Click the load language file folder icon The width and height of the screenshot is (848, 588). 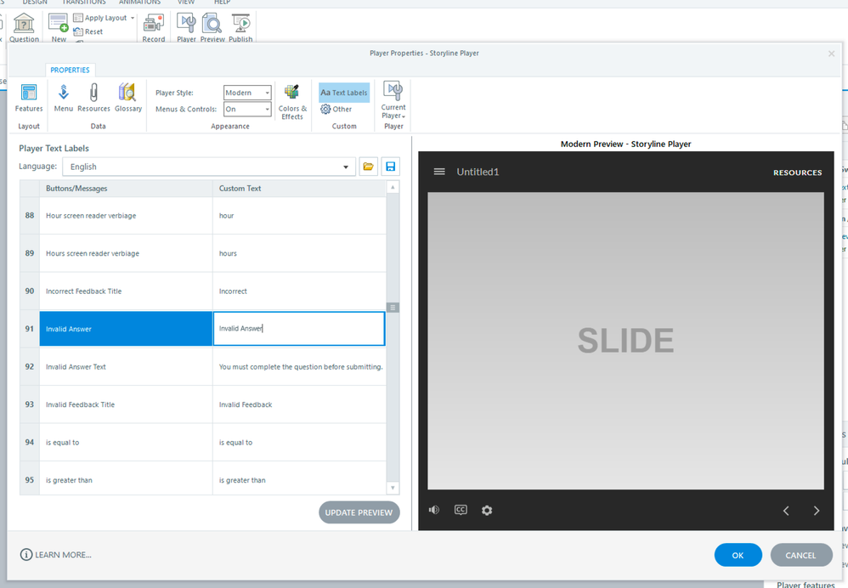(x=368, y=167)
